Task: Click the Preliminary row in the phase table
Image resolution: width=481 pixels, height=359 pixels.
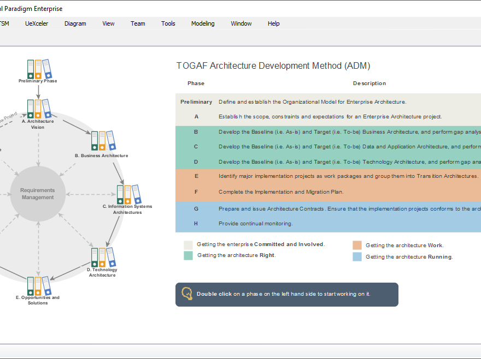Action: (x=328, y=101)
